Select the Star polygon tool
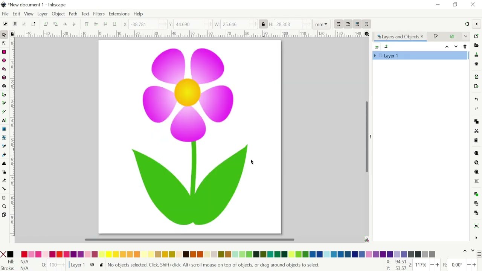Image resolution: width=482 pixels, height=271 pixels. (4, 69)
